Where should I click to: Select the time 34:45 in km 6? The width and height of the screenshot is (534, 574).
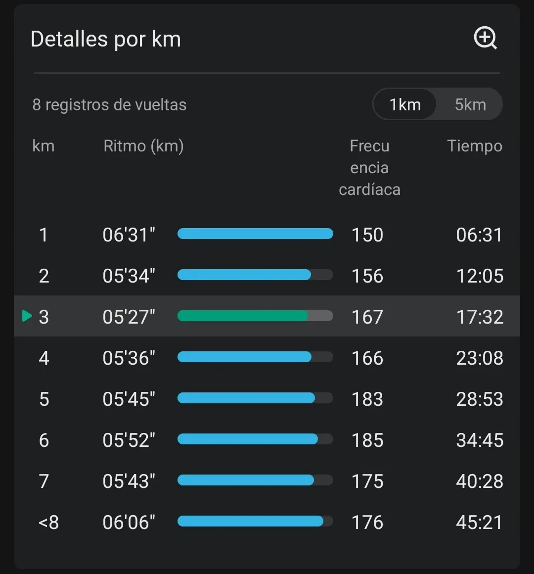click(479, 440)
